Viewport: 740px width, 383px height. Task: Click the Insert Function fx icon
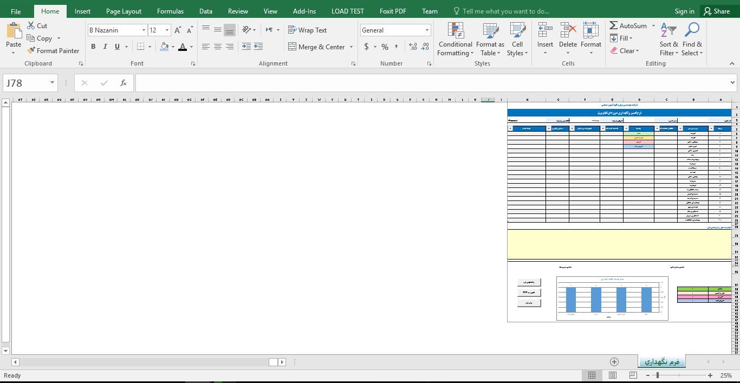tap(124, 83)
